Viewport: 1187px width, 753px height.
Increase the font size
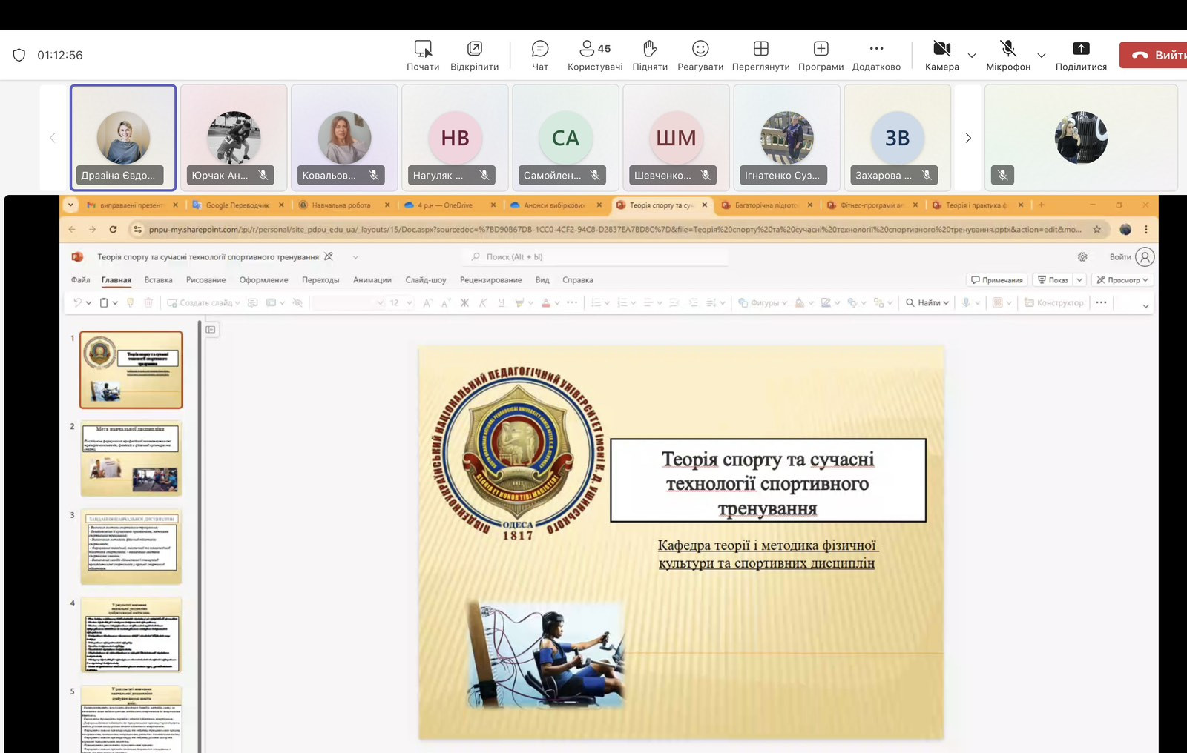[427, 302]
